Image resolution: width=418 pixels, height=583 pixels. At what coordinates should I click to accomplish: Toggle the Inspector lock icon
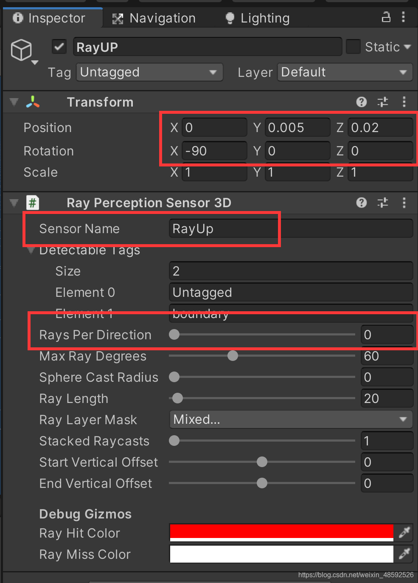385,18
